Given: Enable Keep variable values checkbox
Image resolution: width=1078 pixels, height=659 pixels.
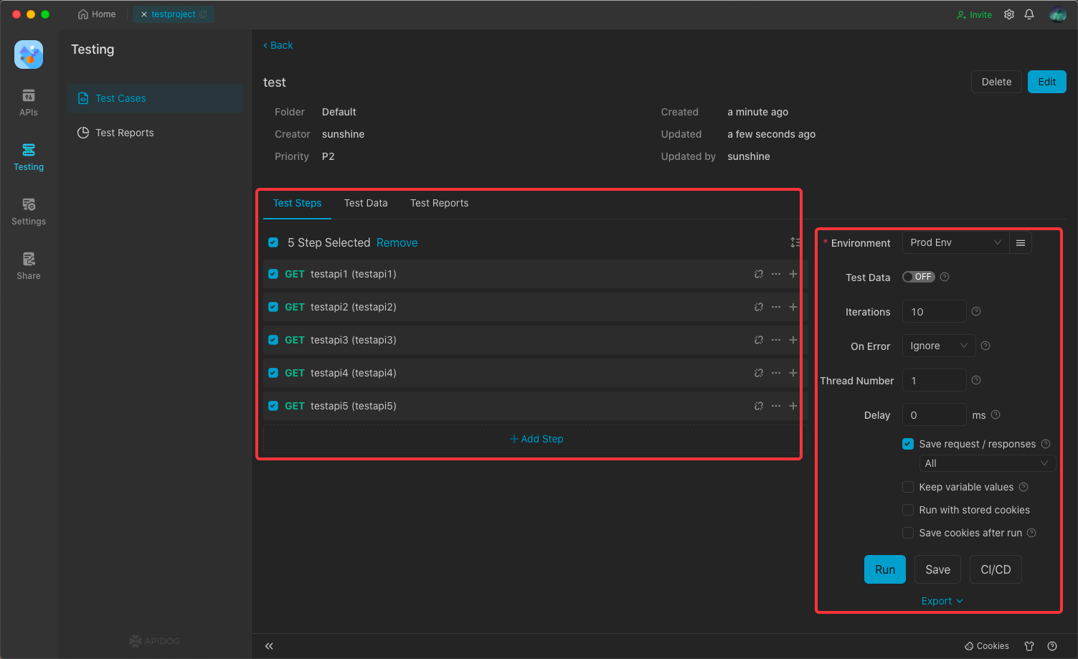Looking at the screenshot, I should 908,487.
